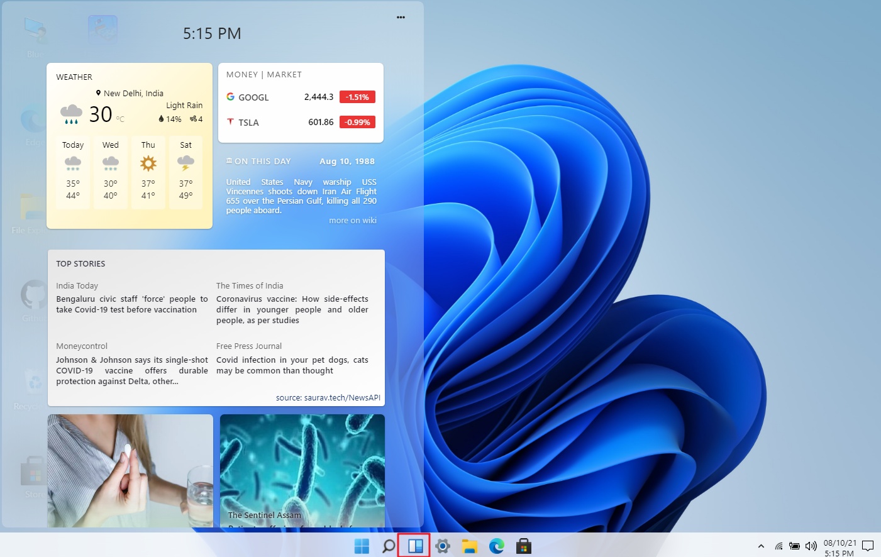Click the On This Day landmark icon

230,161
